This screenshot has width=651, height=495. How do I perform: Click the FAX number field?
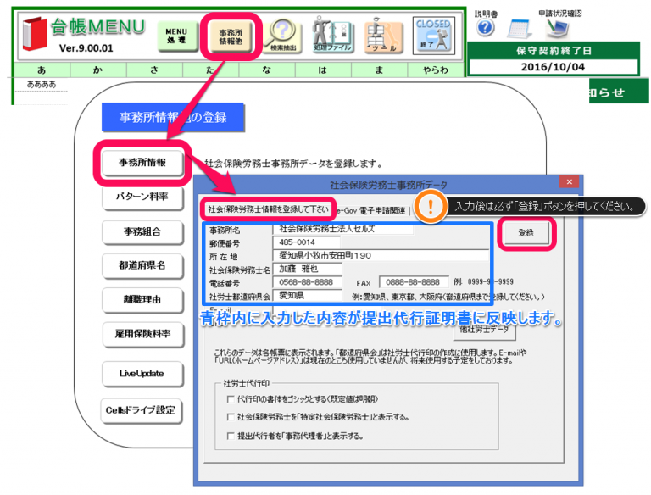414,282
